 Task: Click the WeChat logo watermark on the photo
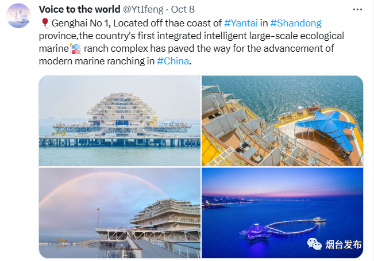314,244
